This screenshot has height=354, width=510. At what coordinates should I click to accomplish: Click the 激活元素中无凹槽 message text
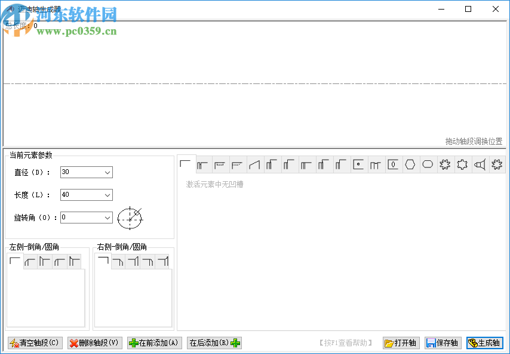pyautogui.click(x=214, y=185)
